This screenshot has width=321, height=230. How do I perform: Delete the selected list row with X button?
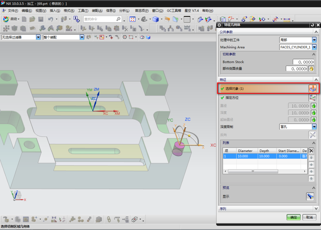point(311,151)
